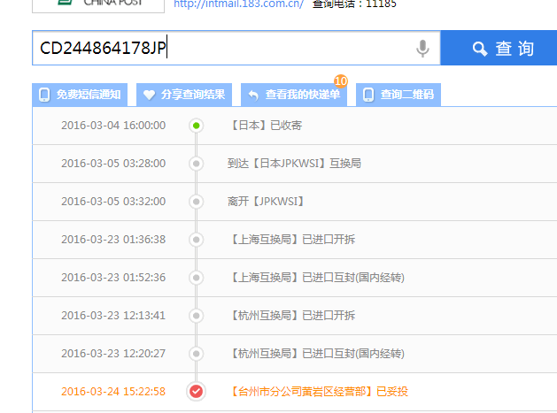Click the timeline dot at 上海互换局 已进口开拆
Screen dimensions: 557x413
[197, 240]
